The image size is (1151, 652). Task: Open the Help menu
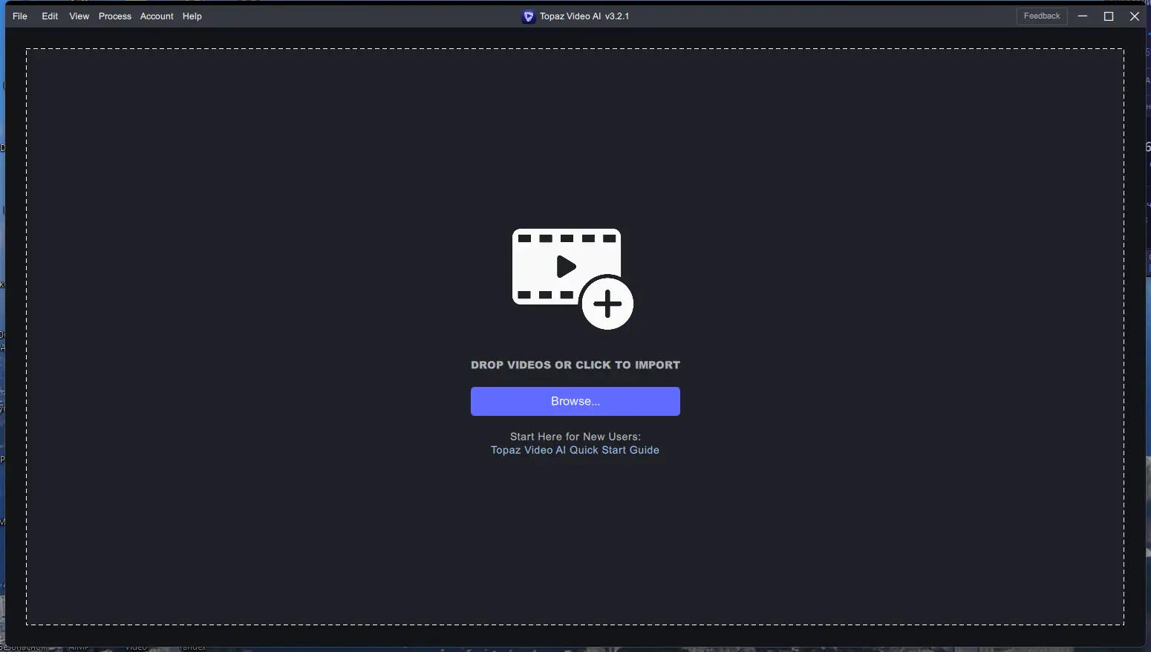[192, 16]
